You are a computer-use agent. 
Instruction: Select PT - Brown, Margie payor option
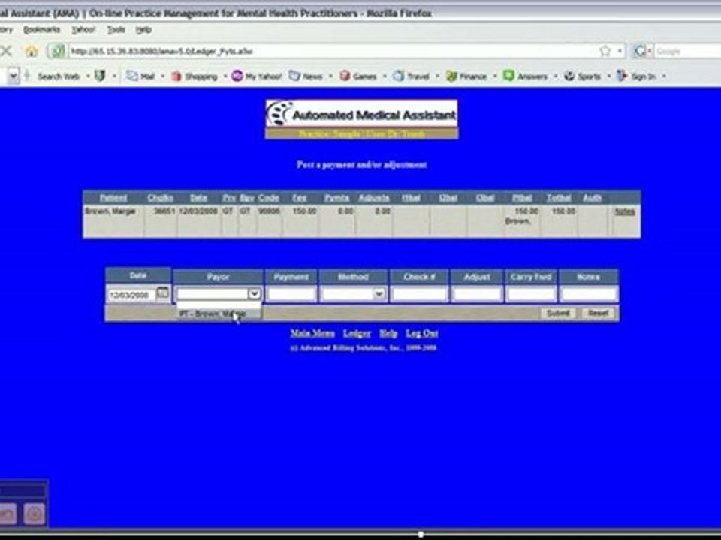click(x=219, y=313)
